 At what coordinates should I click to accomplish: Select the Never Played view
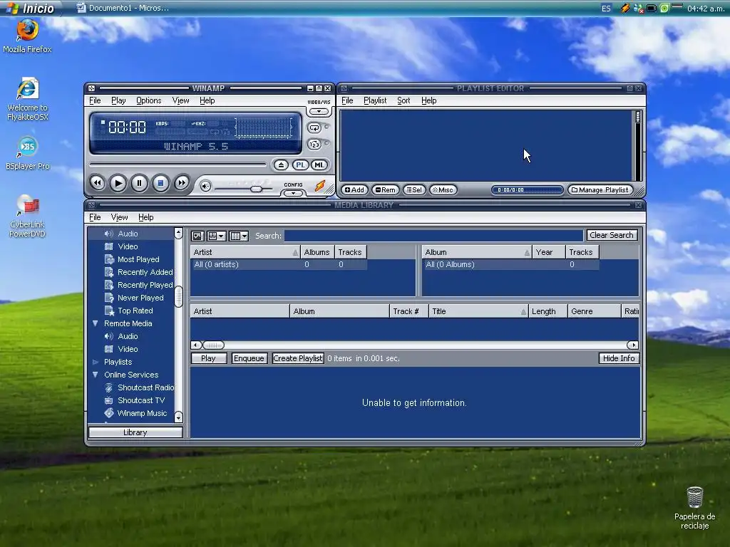click(140, 298)
